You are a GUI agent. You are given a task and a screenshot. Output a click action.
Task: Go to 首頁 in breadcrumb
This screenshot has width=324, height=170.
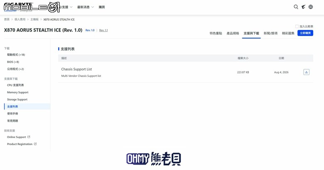pyautogui.click(x=7, y=19)
